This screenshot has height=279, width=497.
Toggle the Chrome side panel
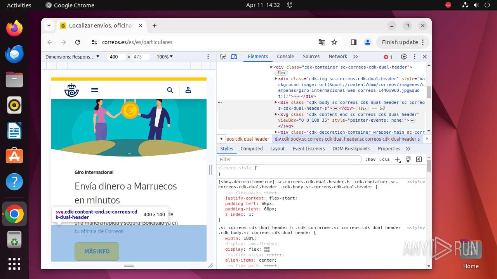pos(354,42)
